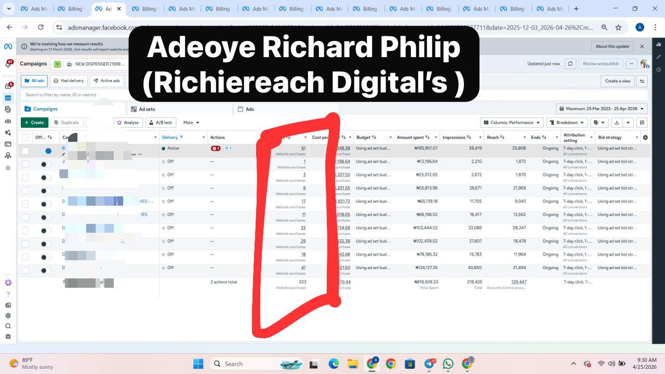Screen dimensions: 665x374
Task: Click the A/B test button
Action: click(161, 123)
